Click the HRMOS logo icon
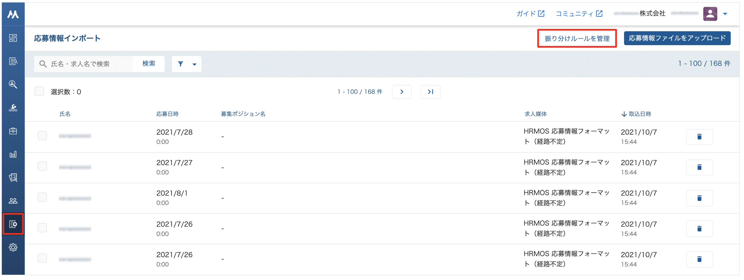The image size is (744, 280). click(13, 14)
